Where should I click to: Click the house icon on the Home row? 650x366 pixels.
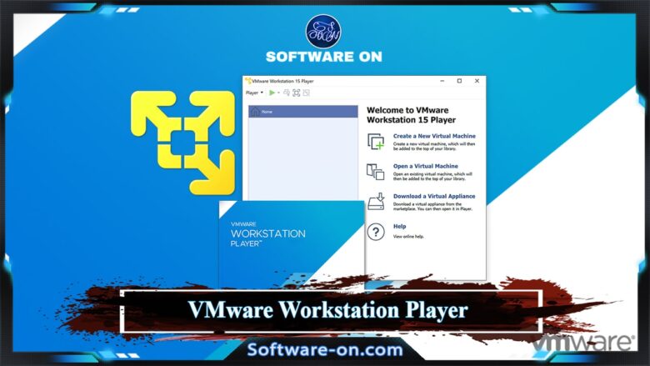coord(255,112)
